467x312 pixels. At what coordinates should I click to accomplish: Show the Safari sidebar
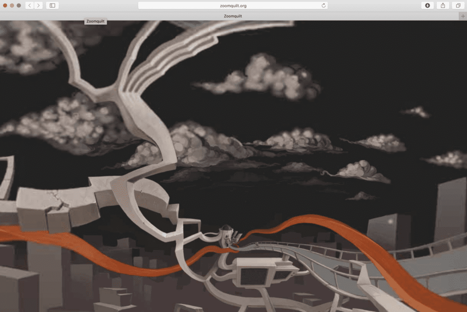click(52, 5)
